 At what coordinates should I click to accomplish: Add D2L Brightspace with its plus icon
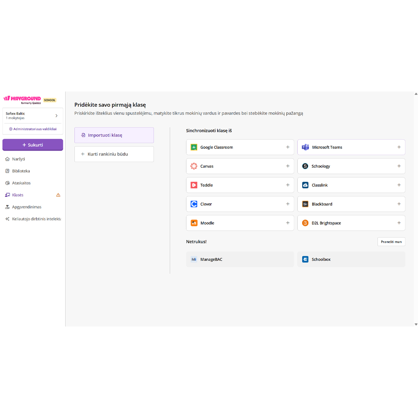[x=399, y=223]
